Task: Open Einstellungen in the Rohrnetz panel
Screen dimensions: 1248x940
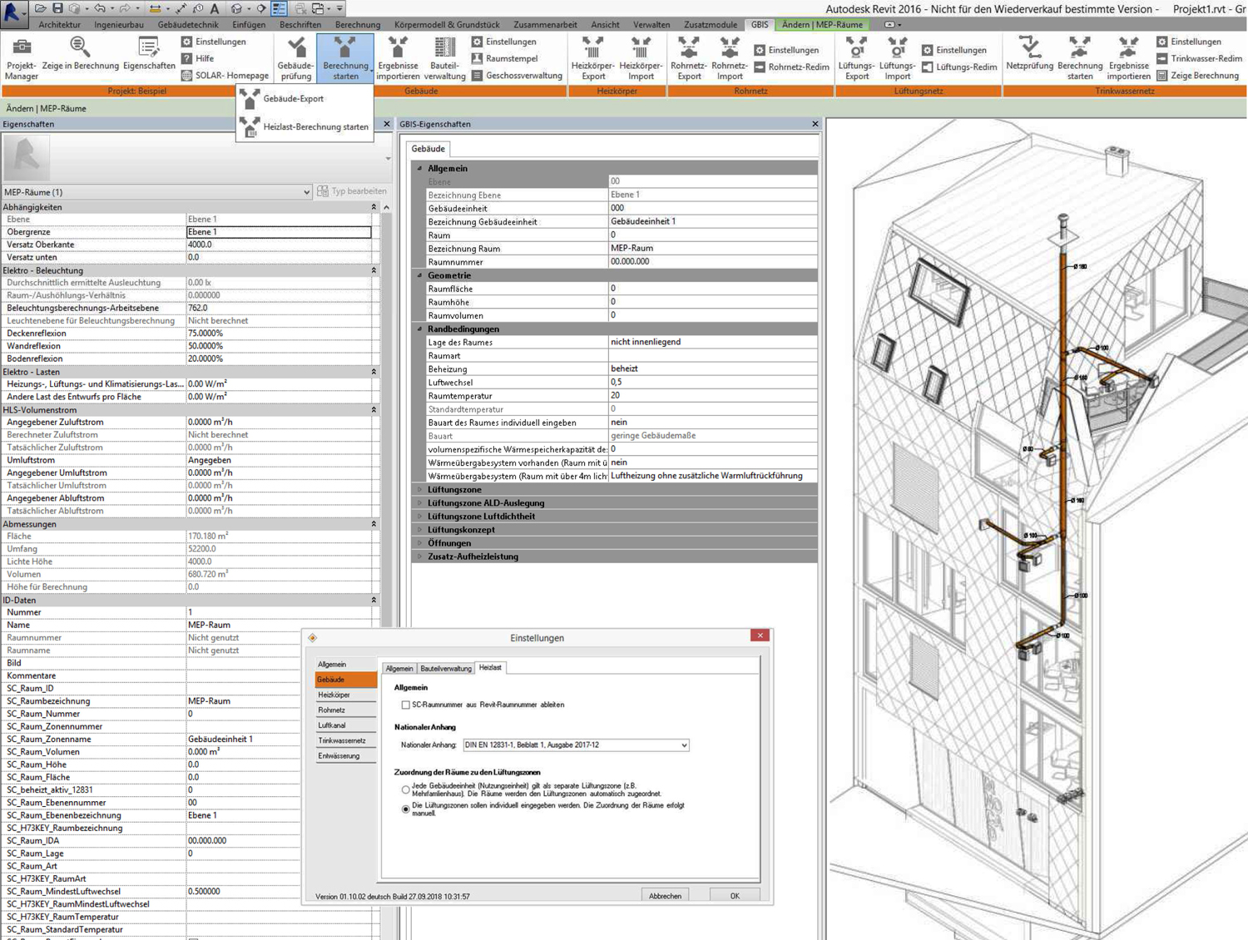Action: coord(786,50)
